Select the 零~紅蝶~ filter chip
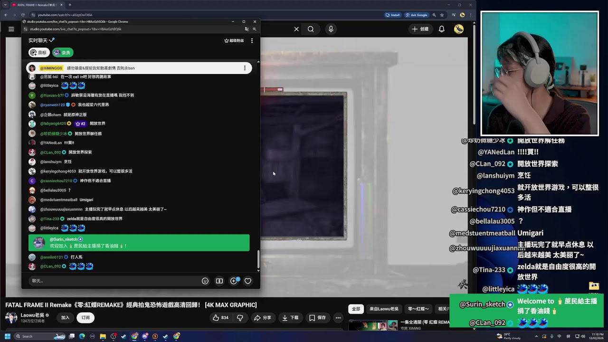The image size is (608, 342). coord(418,309)
